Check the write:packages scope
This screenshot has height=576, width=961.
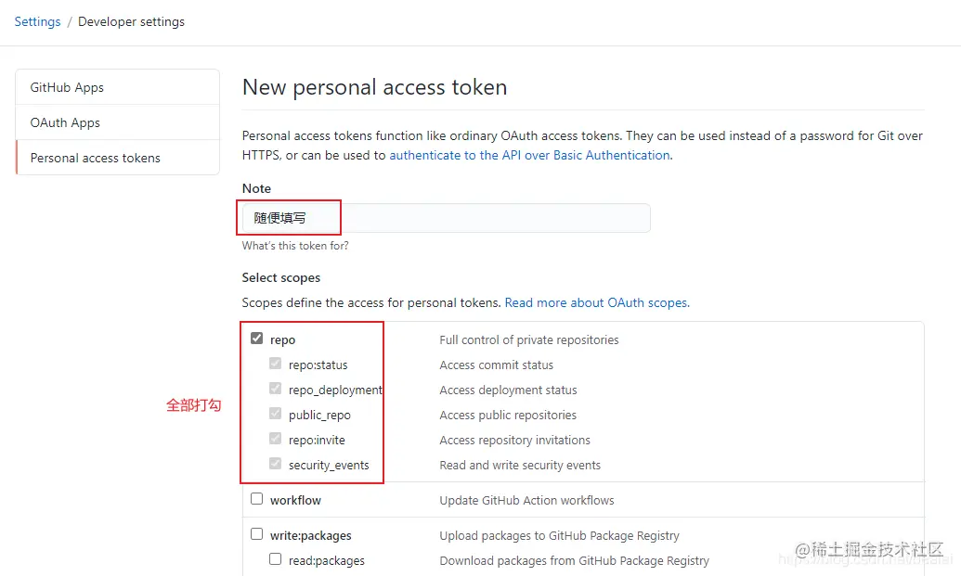click(x=257, y=534)
